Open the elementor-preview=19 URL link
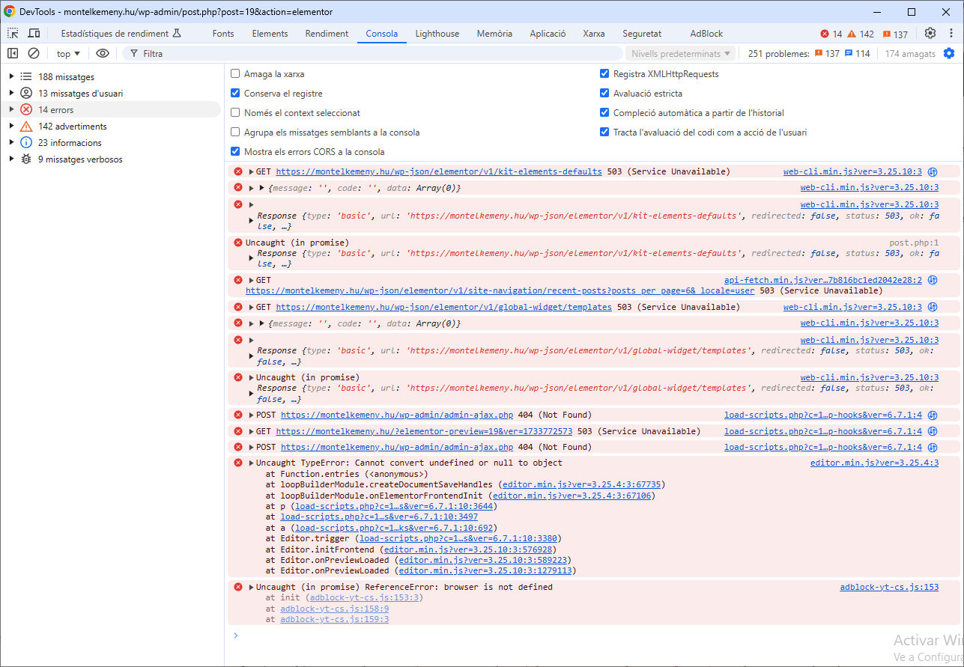The height and width of the screenshot is (667, 964). pyautogui.click(x=424, y=431)
